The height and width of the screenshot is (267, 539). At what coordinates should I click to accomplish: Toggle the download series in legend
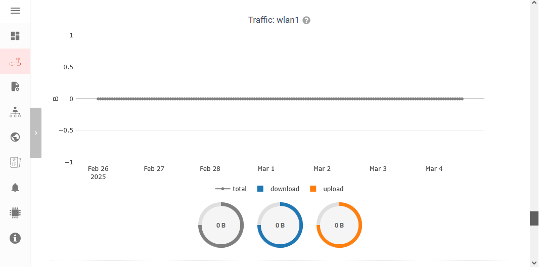coord(279,189)
